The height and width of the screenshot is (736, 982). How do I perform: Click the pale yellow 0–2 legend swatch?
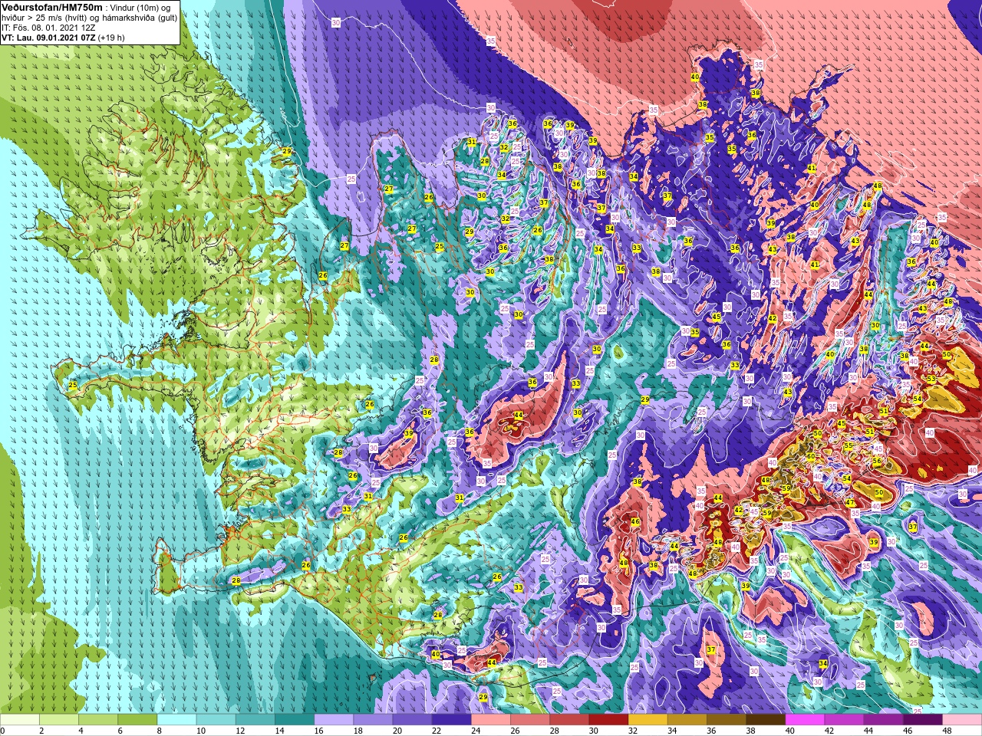(x=20, y=719)
